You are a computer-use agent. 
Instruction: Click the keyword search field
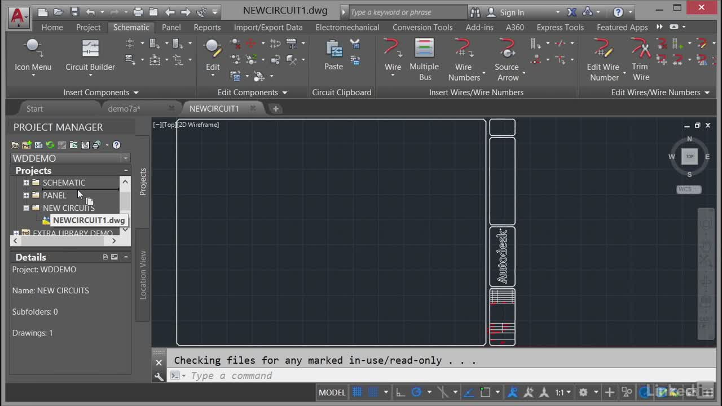tap(408, 12)
